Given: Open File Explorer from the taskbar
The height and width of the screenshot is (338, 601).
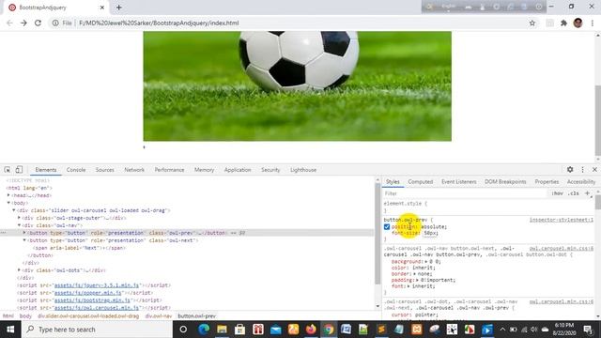Looking at the screenshot, I should point(222,330).
